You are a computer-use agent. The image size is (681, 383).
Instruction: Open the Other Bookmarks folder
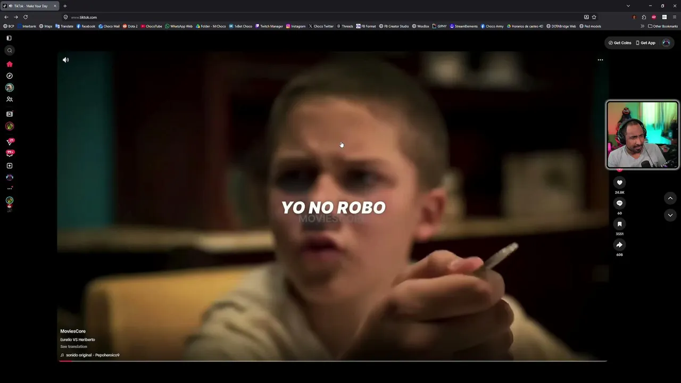(663, 26)
